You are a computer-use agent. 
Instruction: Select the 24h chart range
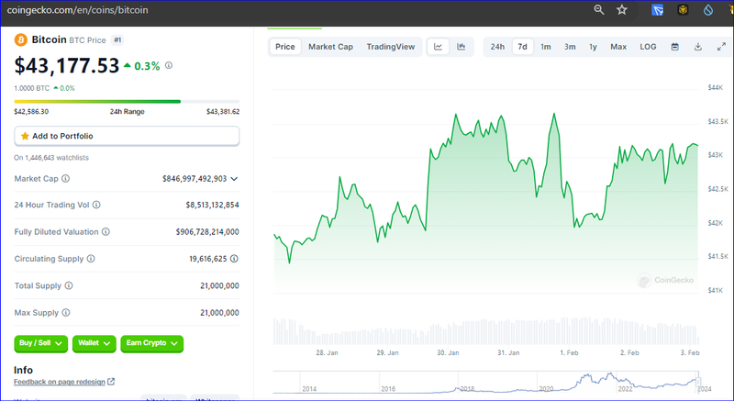tap(497, 47)
